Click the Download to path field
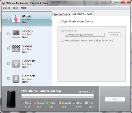Viewport: 132px width, 113px height. click(85, 35)
